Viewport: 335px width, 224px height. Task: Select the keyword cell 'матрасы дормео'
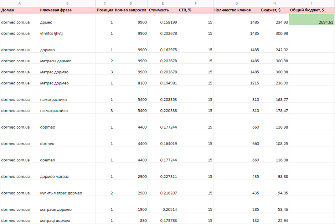coord(67,204)
